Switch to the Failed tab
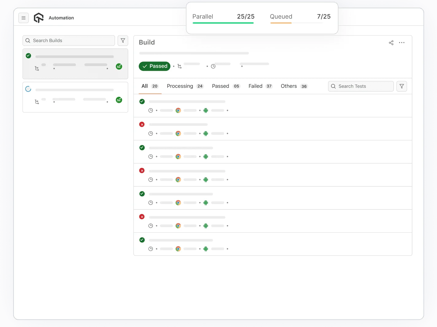The height and width of the screenshot is (327, 437). pos(255,86)
